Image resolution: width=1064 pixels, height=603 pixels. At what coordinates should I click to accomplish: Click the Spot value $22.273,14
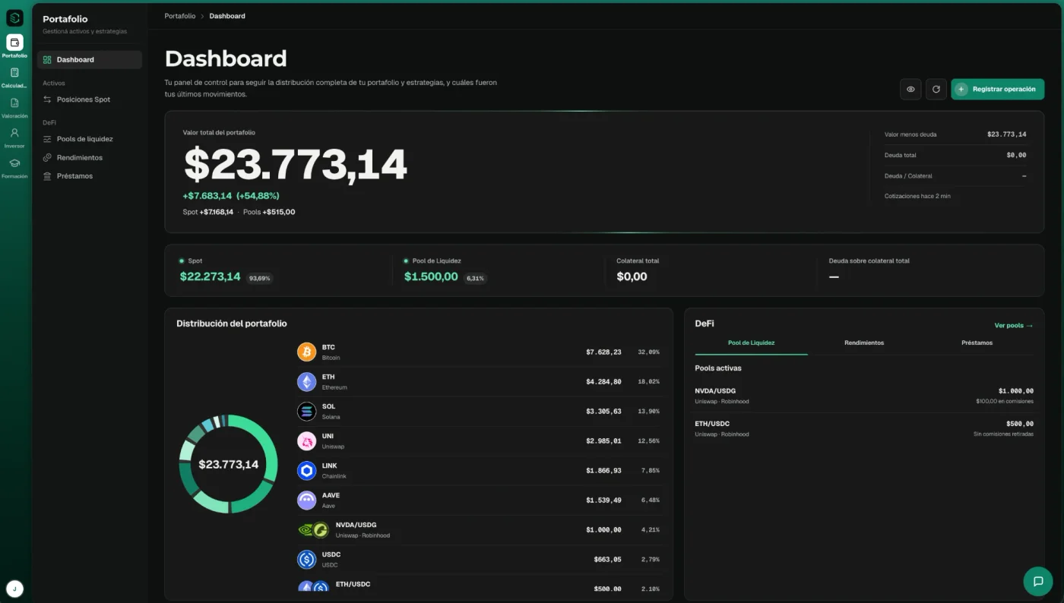(x=211, y=276)
